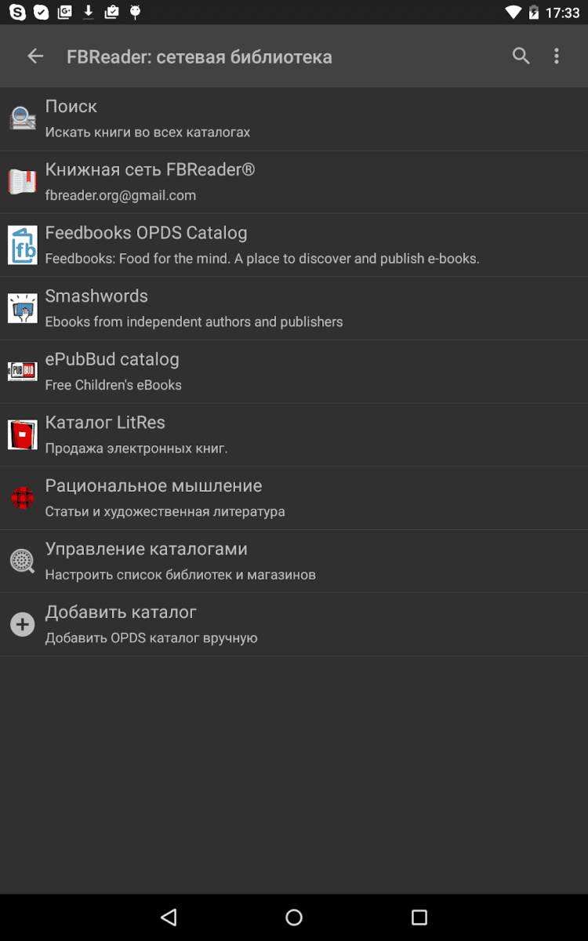
Task: Tap the back arrow in header
Action: click(35, 56)
